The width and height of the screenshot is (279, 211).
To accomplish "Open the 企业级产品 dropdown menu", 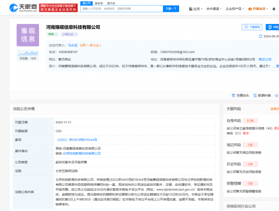I will click(234, 9).
